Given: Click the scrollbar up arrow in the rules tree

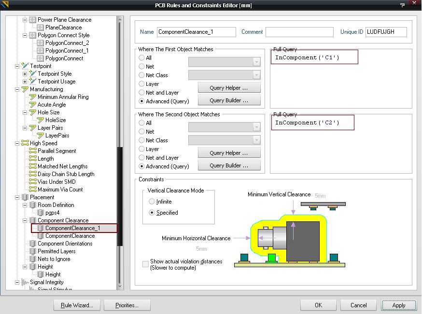Looking at the screenshot, I should [120, 20].
